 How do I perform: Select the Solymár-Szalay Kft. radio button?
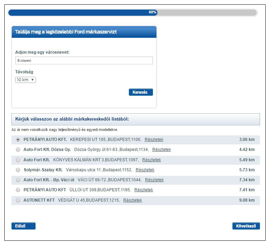(x=18, y=170)
